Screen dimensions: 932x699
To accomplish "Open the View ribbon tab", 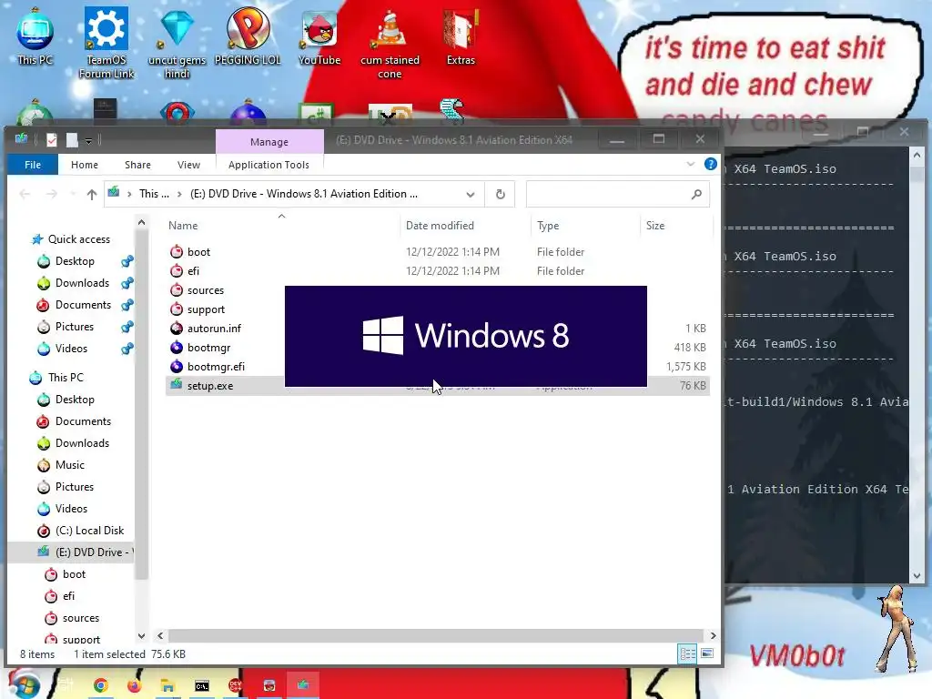I will click(188, 165).
